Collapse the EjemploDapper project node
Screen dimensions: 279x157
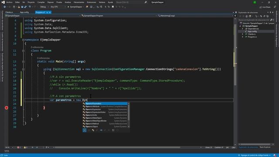[x=240, y=26]
